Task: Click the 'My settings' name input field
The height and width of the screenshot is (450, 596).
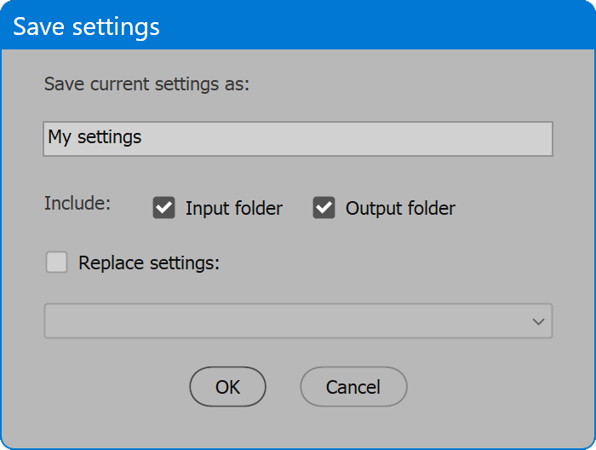Action: click(x=298, y=139)
